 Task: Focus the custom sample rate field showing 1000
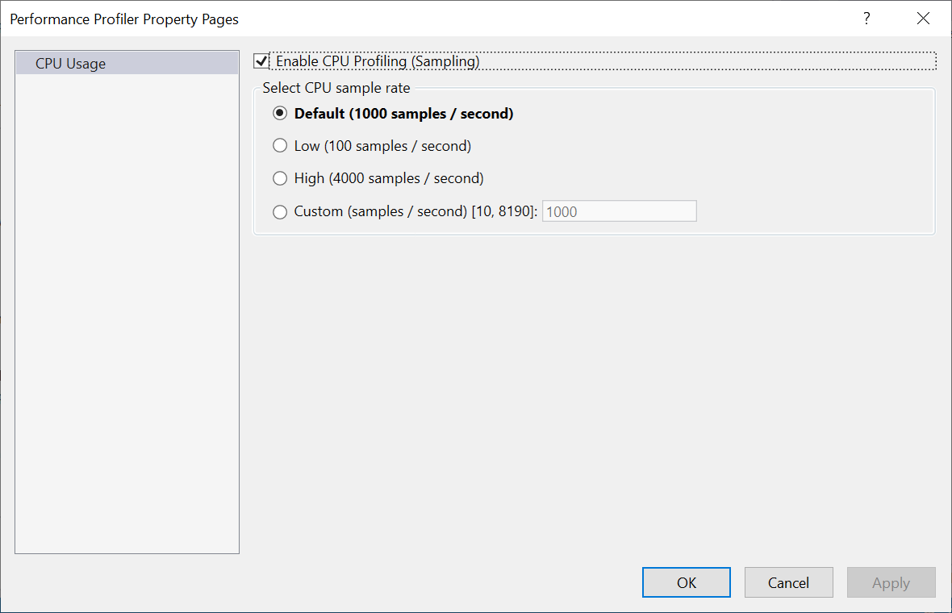[620, 211]
